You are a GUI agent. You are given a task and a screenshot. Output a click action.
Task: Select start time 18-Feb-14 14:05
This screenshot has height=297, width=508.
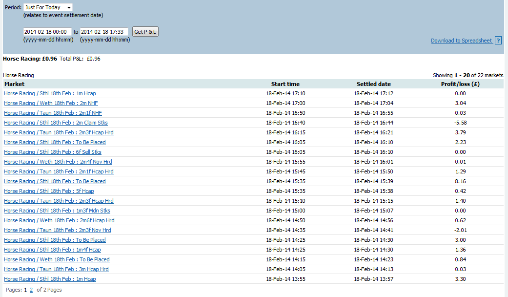coord(285,269)
